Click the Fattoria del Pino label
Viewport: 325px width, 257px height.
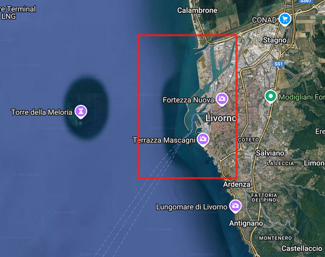coord(264,197)
